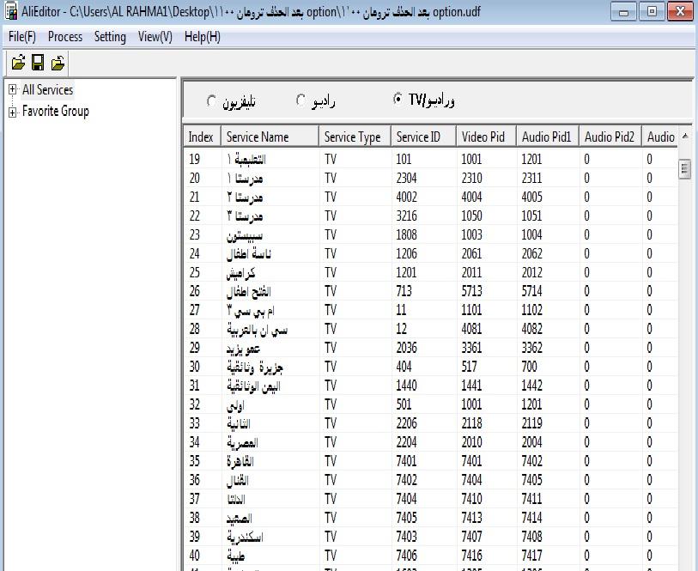Select row with index 40
The image size is (698, 571).
[430, 556]
